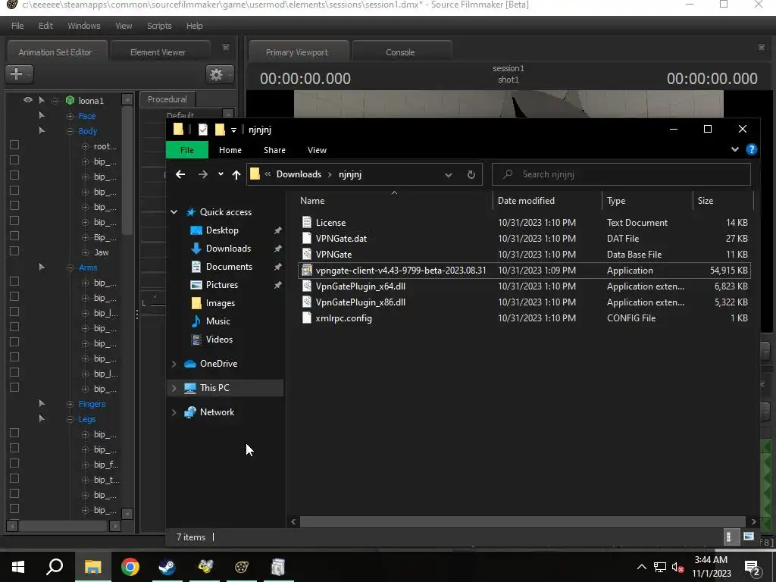Collapse the Body group in animation set
Screen dimensions: 776x582
[70, 131]
